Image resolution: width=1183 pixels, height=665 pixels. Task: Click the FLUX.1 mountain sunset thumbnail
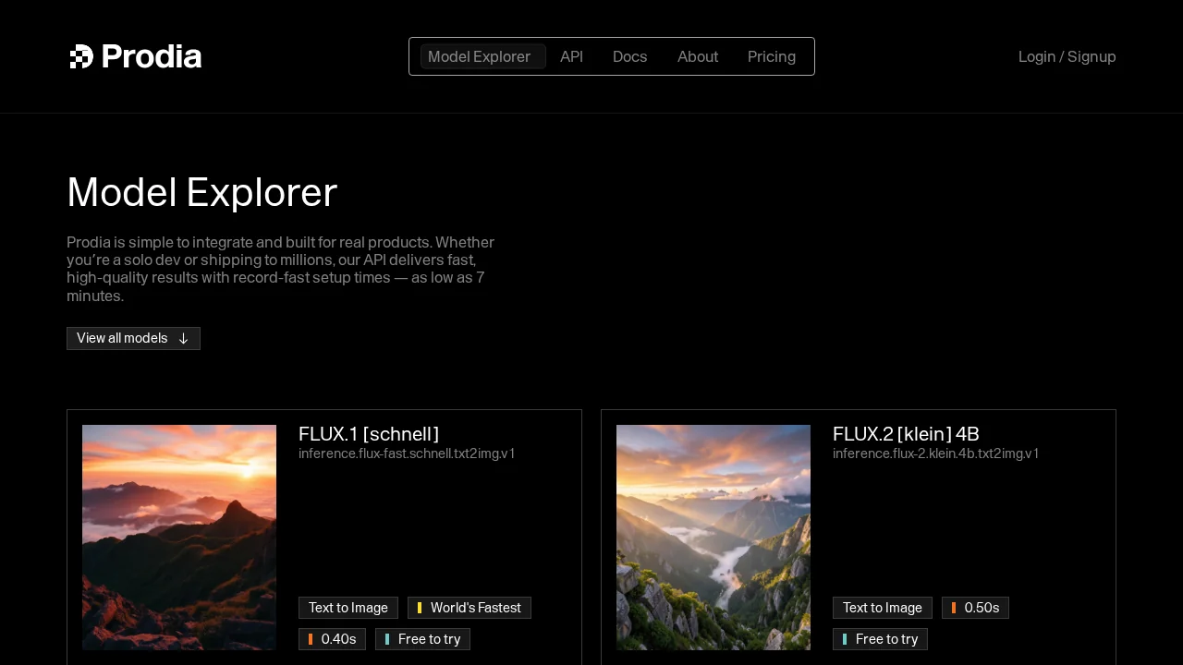(179, 537)
